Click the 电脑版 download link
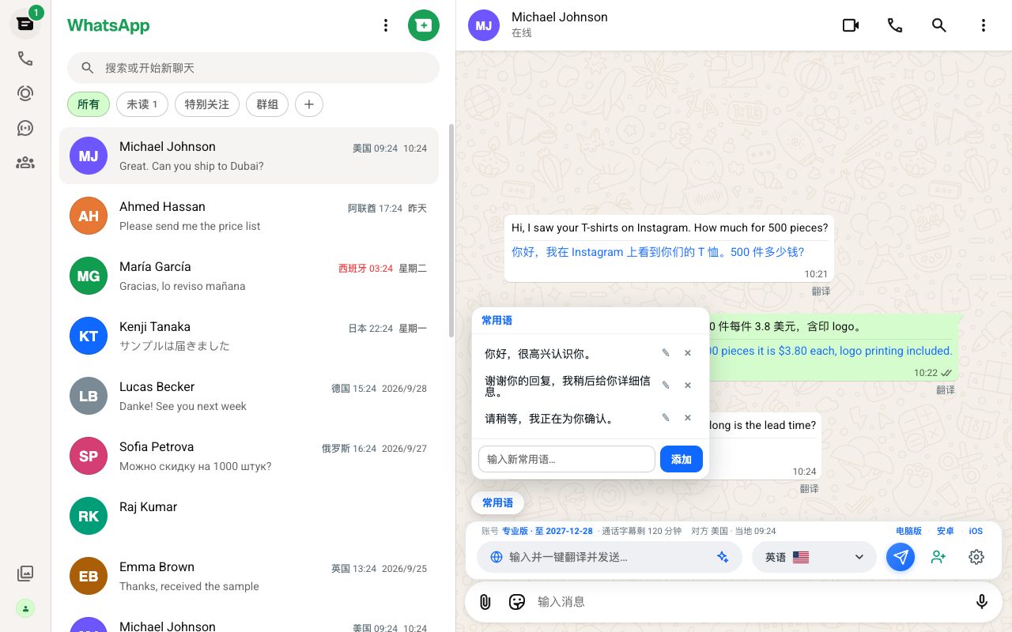The image size is (1012, 632). click(x=908, y=531)
